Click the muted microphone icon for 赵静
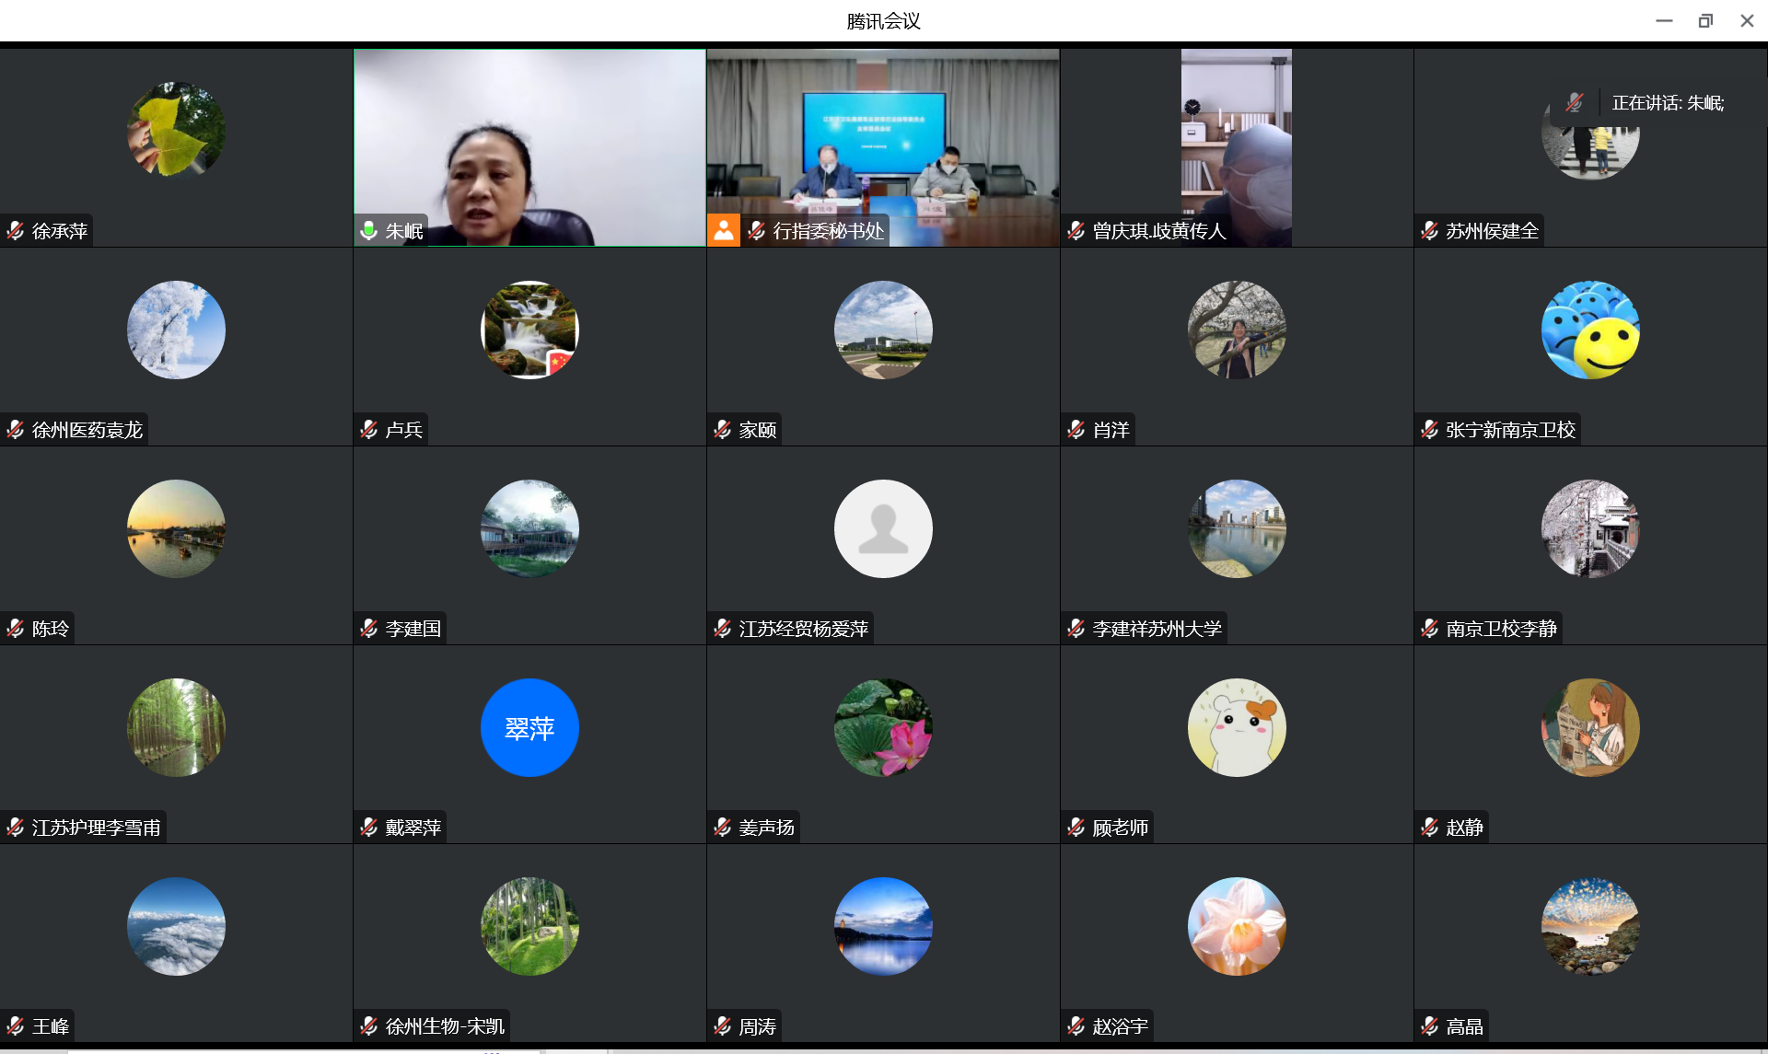The image size is (1768, 1054). tap(1429, 827)
